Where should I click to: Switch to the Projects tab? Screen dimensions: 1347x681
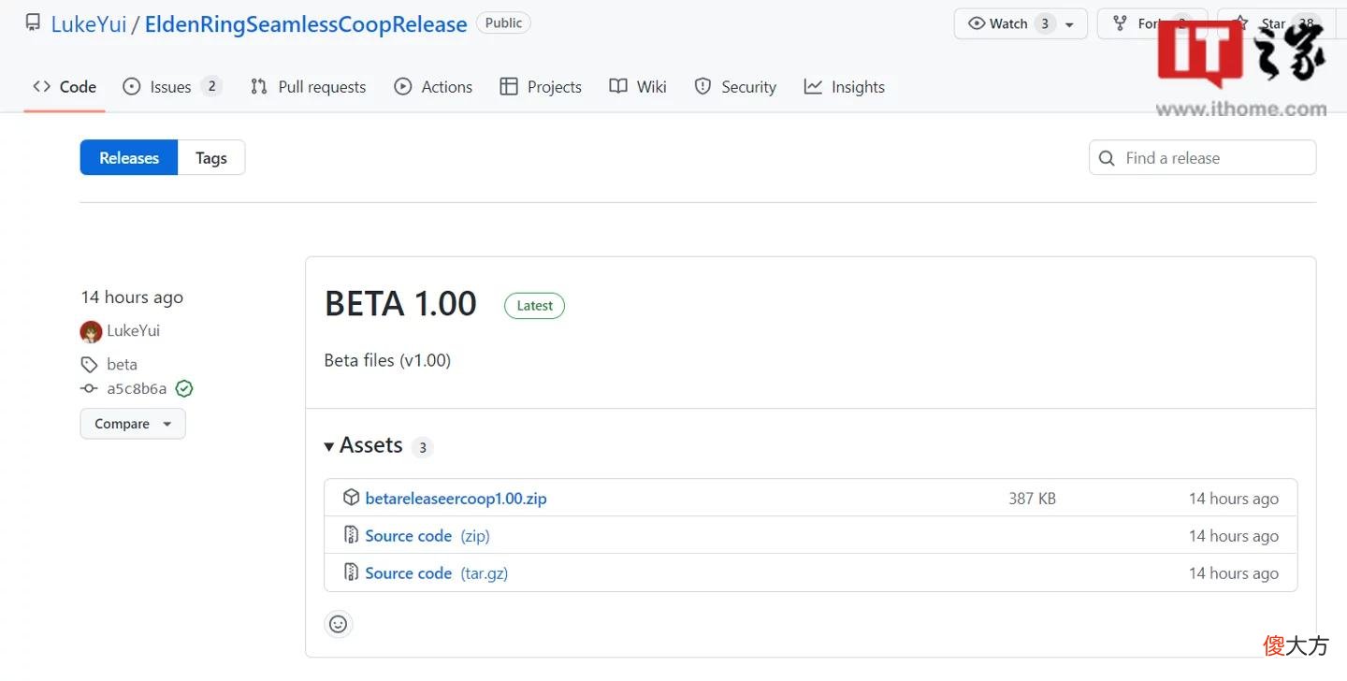541,87
